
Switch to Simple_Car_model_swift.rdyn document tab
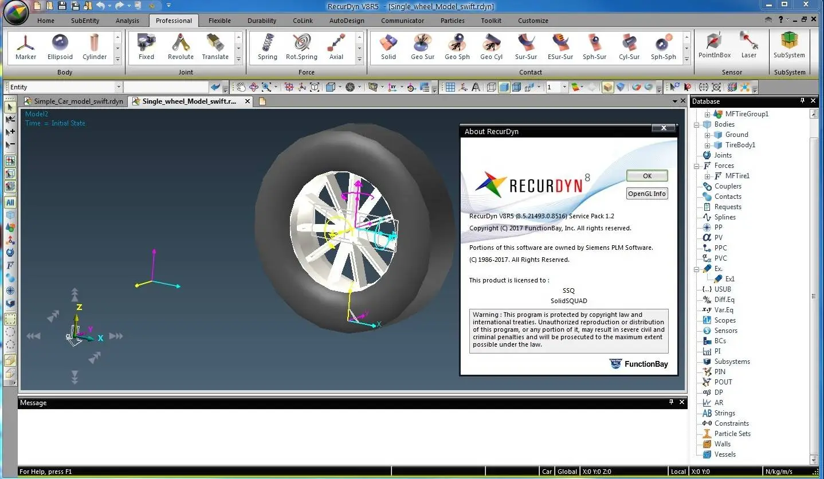73,101
